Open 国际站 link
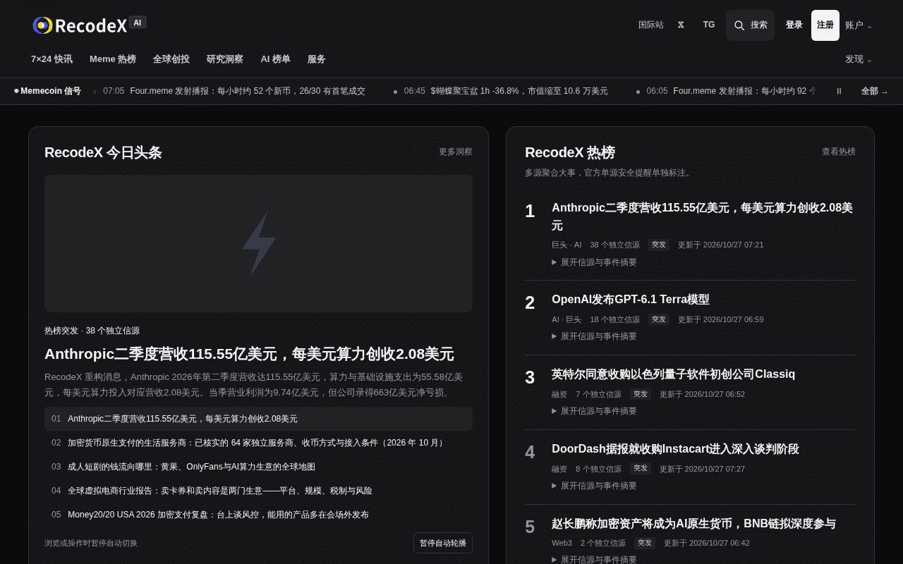This screenshot has width=903, height=564. pyautogui.click(x=651, y=25)
